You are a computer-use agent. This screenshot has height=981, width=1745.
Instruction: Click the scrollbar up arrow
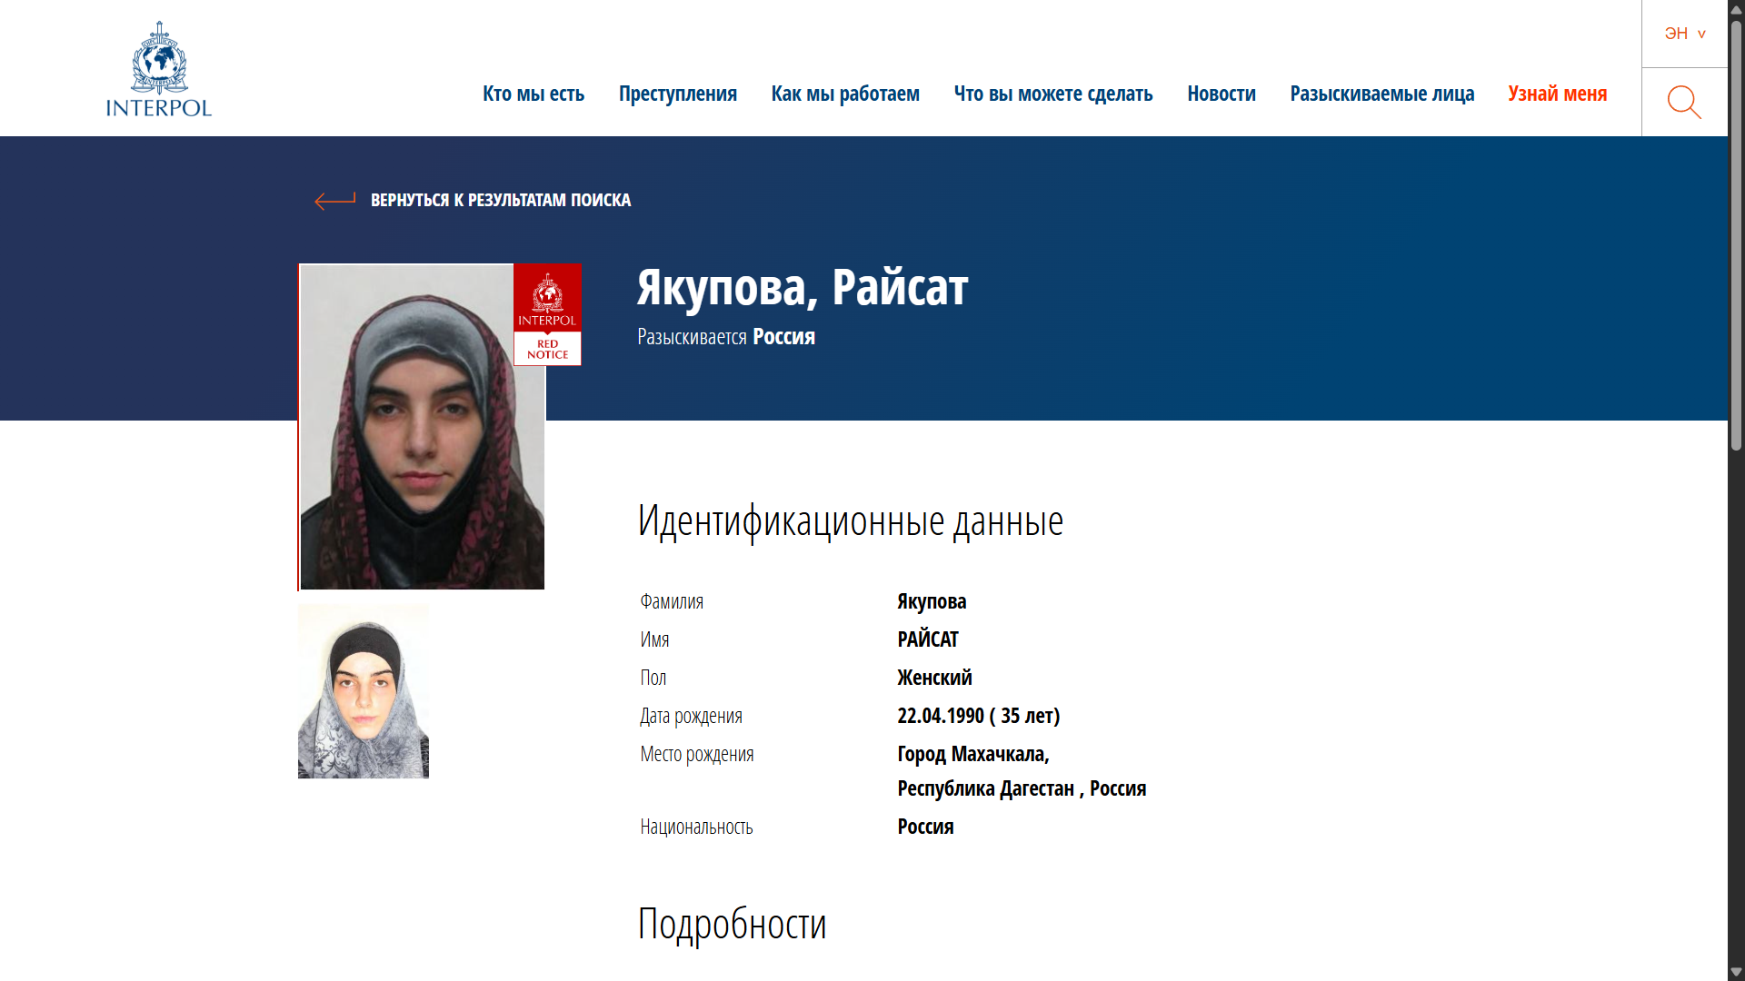(x=1736, y=9)
